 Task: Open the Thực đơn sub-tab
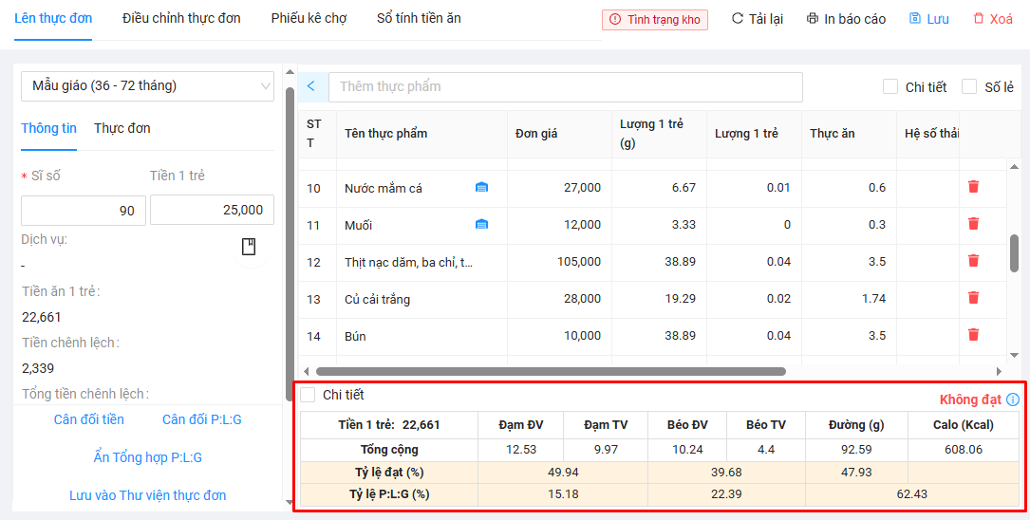(x=122, y=128)
